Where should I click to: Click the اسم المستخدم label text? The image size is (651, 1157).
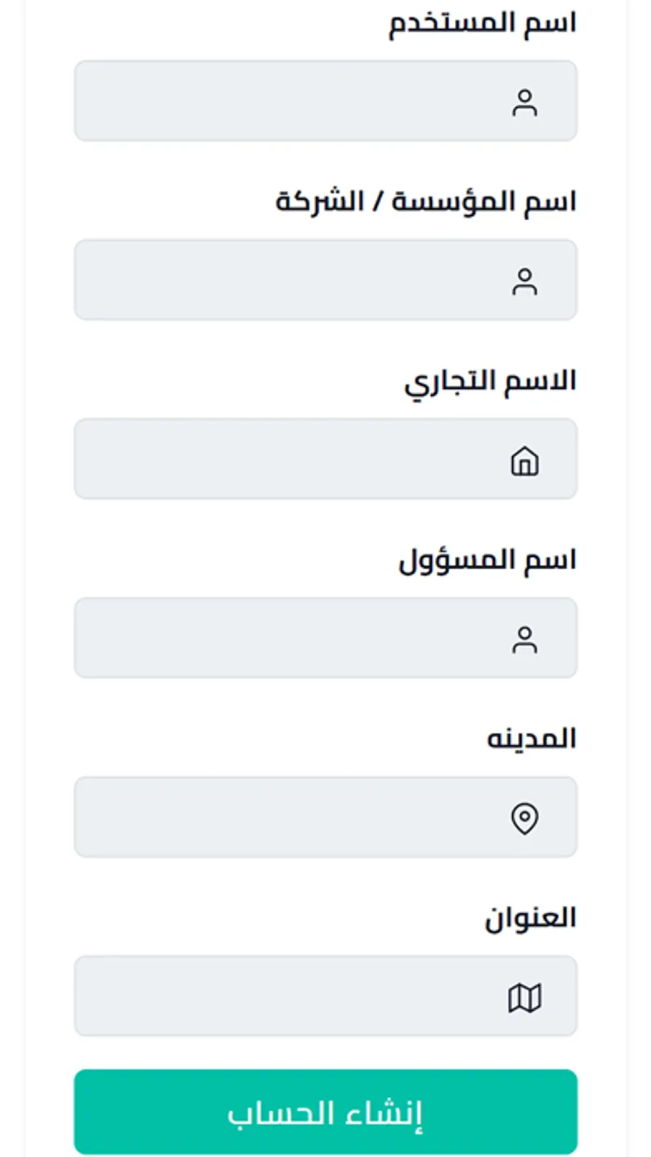(482, 23)
